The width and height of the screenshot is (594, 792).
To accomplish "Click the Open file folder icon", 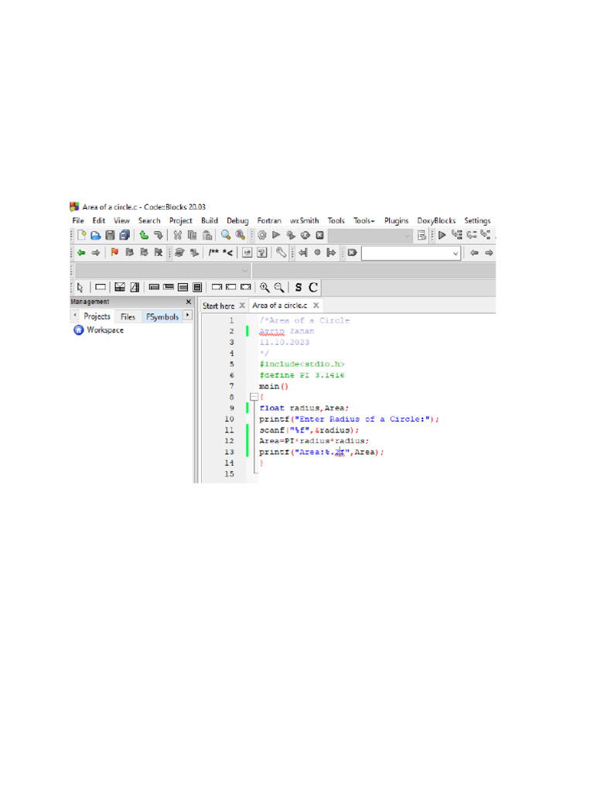I will 95,235.
